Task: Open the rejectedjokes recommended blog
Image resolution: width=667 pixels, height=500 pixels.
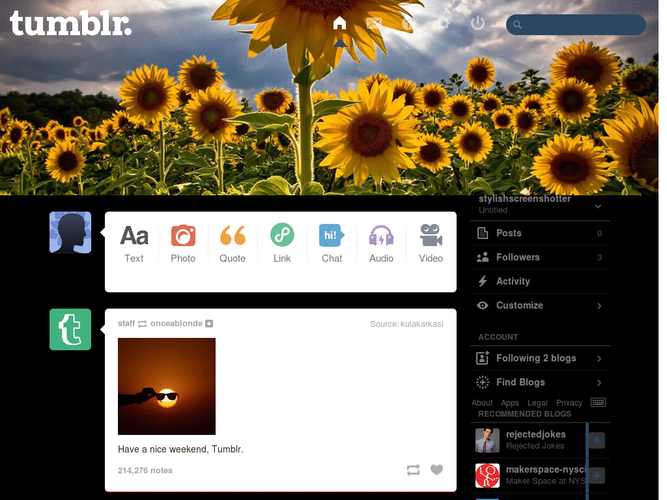Action: tap(535, 434)
